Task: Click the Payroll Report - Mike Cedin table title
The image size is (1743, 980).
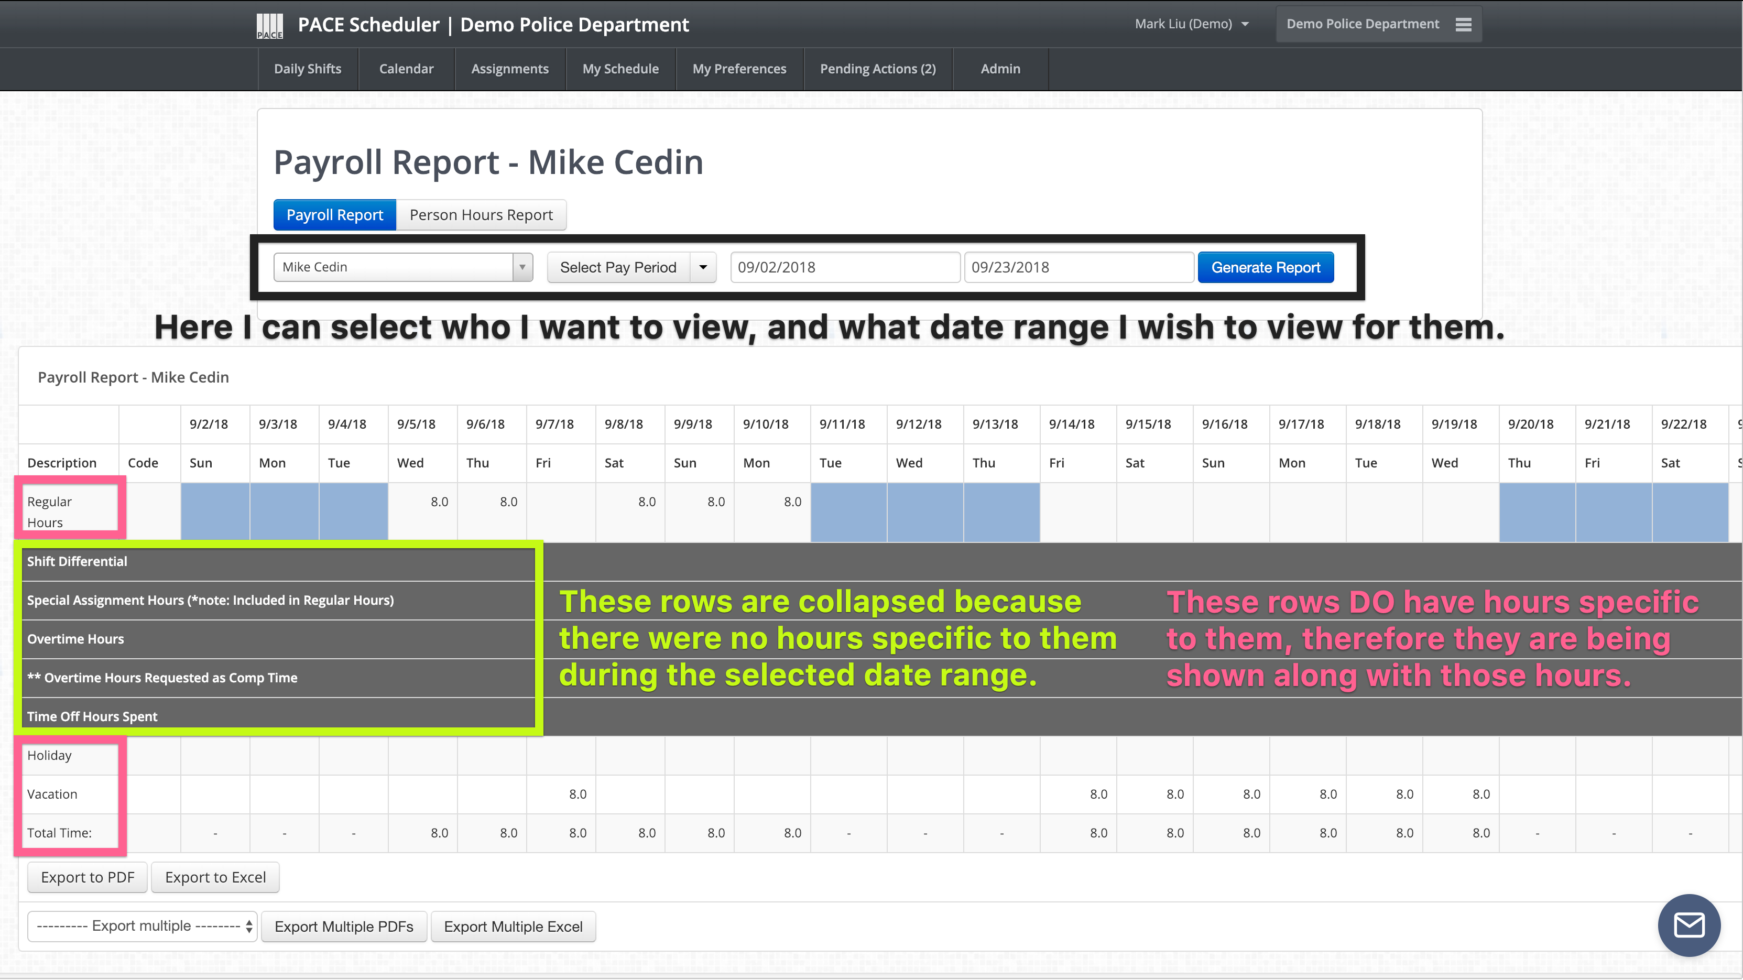Action: [133, 378]
